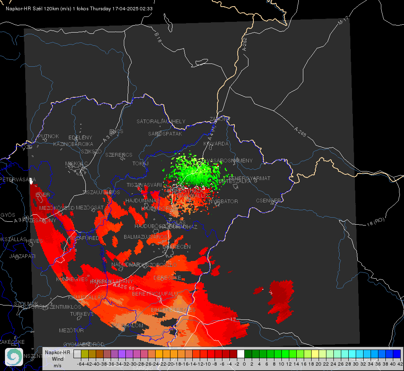Select the BERETTYÓÚJFALU label

(155, 294)
